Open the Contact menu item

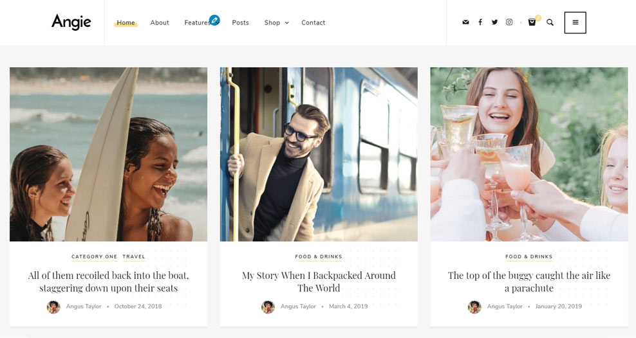coord(313,22)
